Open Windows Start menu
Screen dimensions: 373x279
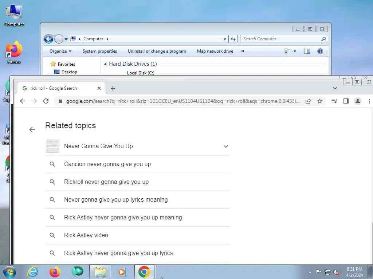(10, 272)
